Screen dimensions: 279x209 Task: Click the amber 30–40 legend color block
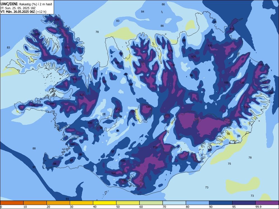coord(81,203)
